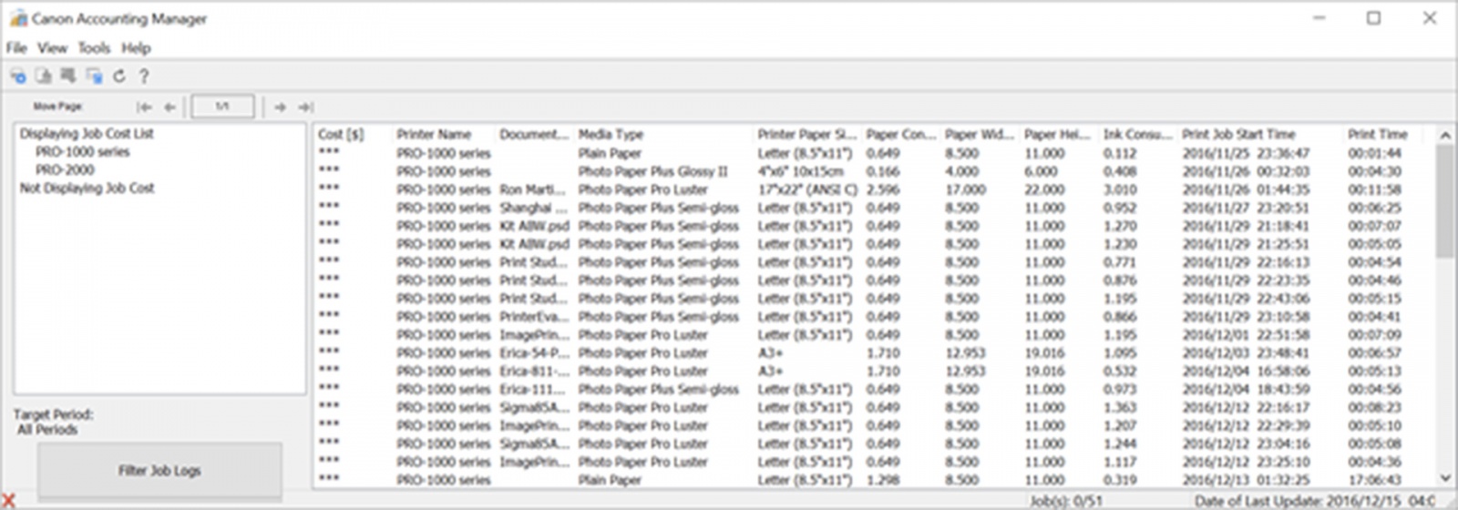Sort by Paper Consumption column header

point(902,134)
